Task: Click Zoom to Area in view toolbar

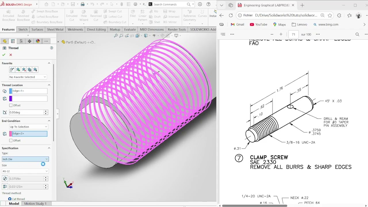Action: coord(121,36)
